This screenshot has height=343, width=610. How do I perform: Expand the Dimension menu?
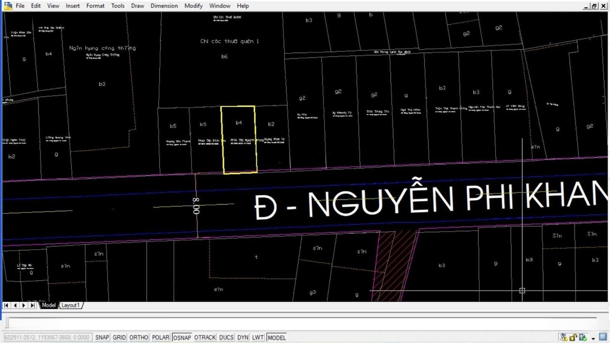tap(164, 6)
